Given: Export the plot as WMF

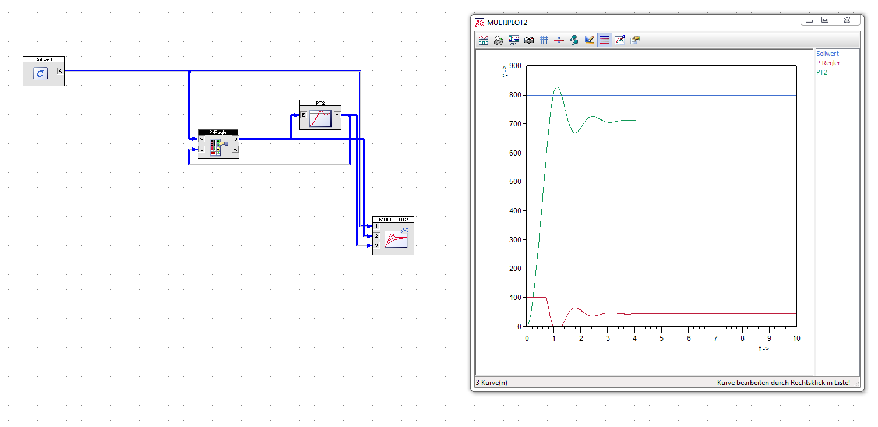Looking at the screenshot, I should [x=514, y=40].
